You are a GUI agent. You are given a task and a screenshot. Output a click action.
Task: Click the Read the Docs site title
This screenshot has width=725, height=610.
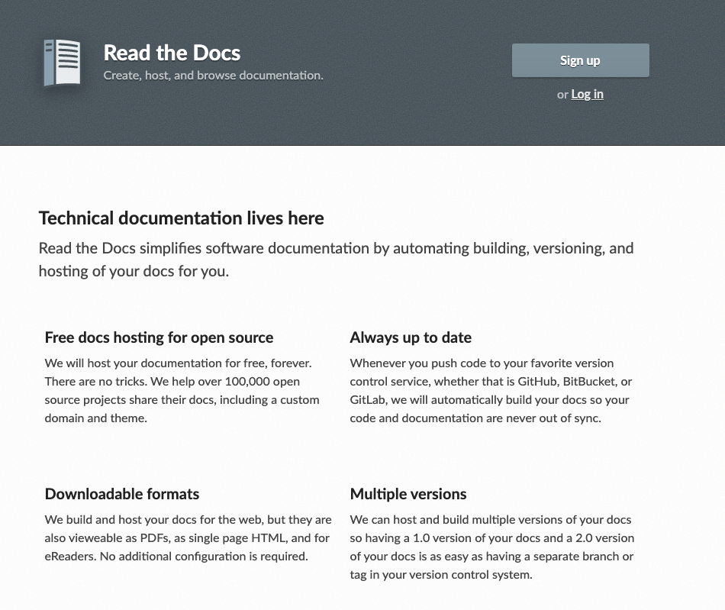172,53
